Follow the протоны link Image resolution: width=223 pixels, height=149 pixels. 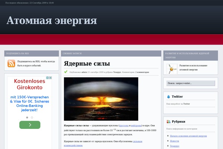124,126
